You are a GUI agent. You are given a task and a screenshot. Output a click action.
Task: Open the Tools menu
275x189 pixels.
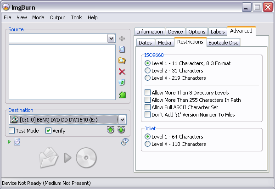tap(77, 17)
